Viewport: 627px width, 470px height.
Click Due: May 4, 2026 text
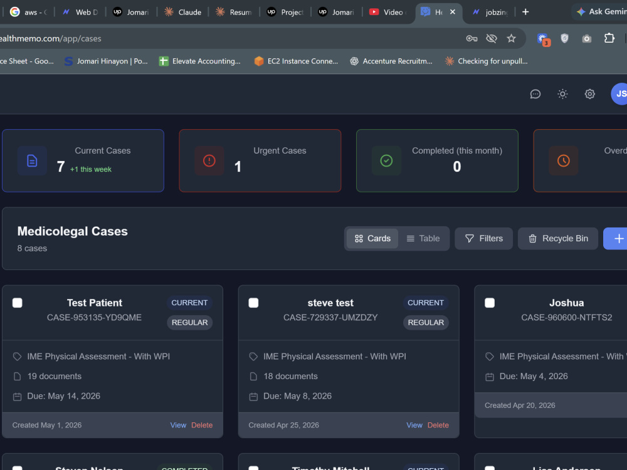point(534,377)
